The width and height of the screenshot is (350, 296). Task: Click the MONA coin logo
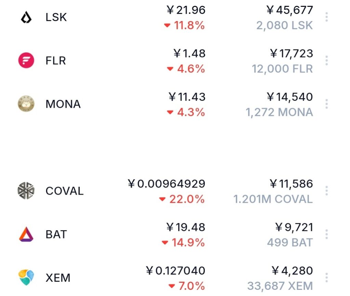(26, 104)
